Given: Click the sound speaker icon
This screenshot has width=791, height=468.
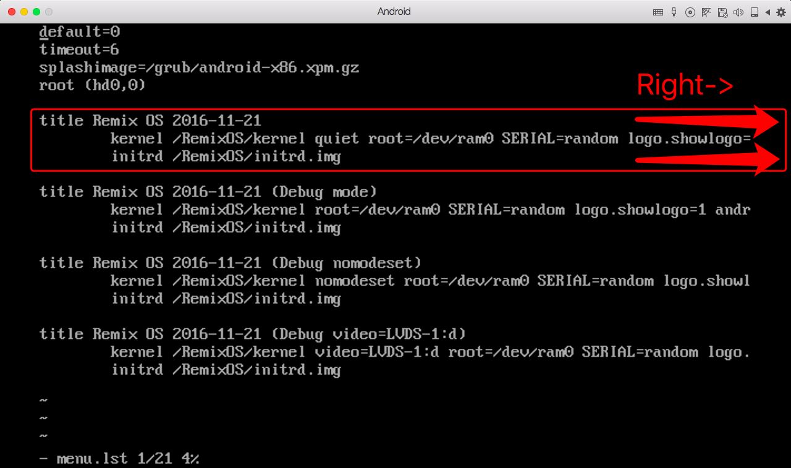Looking at the screenshot, I should (738, 12).
